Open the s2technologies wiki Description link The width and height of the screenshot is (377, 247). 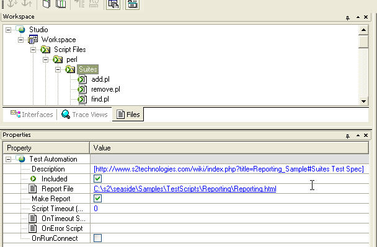[229, 169]
